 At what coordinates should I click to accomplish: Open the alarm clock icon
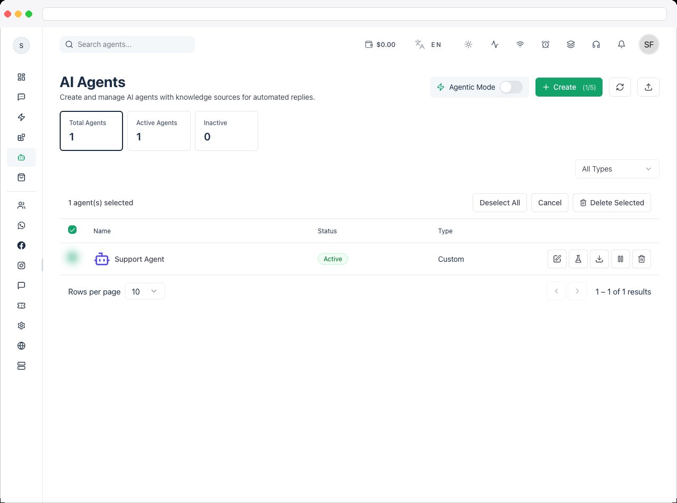546,44
